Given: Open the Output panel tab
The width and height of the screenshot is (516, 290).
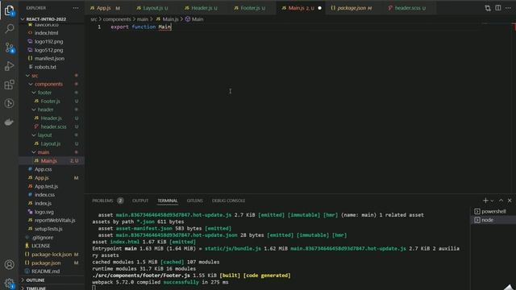Looking at the screenshot, I should tap(140, 201).
